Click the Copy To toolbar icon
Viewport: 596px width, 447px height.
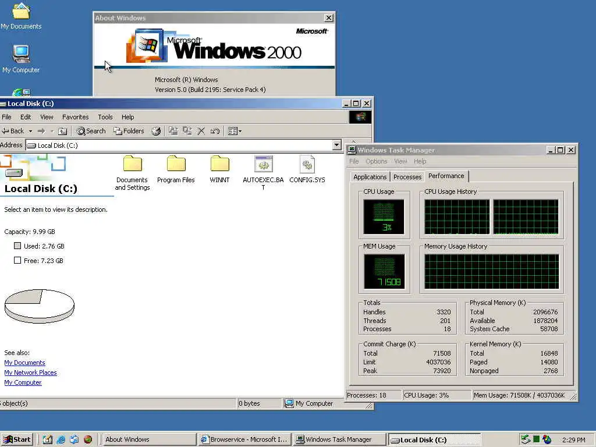pyautogui.click(x=187, y=131)
